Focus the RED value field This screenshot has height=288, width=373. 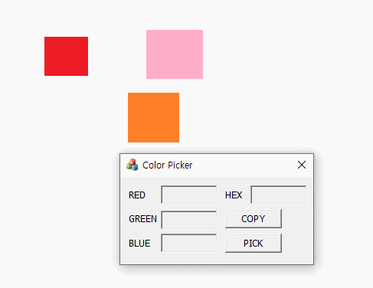pos(189,195)
